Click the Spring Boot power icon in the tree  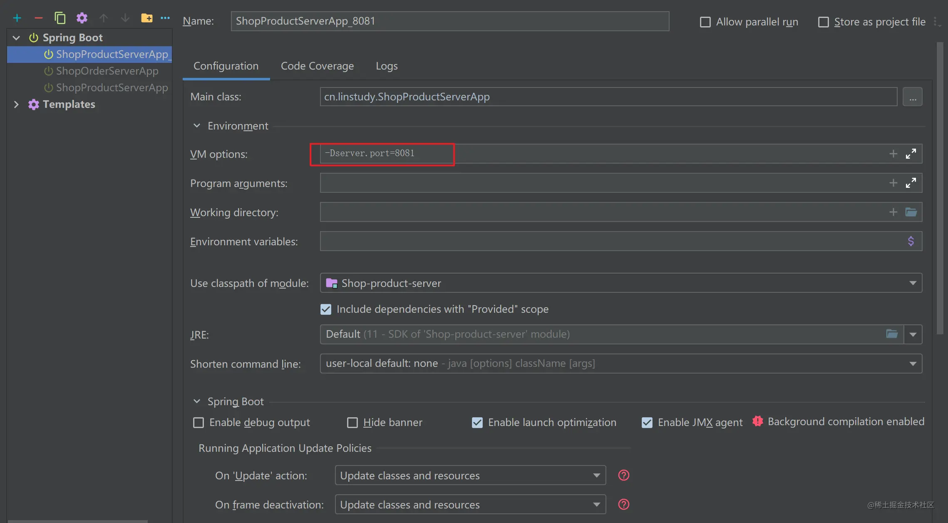(34, 38)
